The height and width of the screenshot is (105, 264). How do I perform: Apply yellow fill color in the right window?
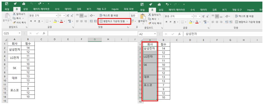click(x=190, y=22)
